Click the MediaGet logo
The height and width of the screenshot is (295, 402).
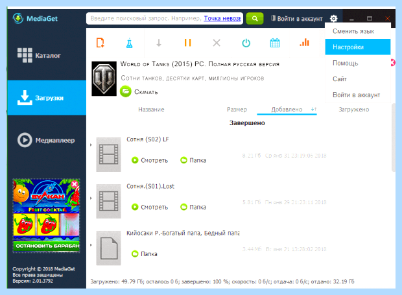tap(35, 18)
